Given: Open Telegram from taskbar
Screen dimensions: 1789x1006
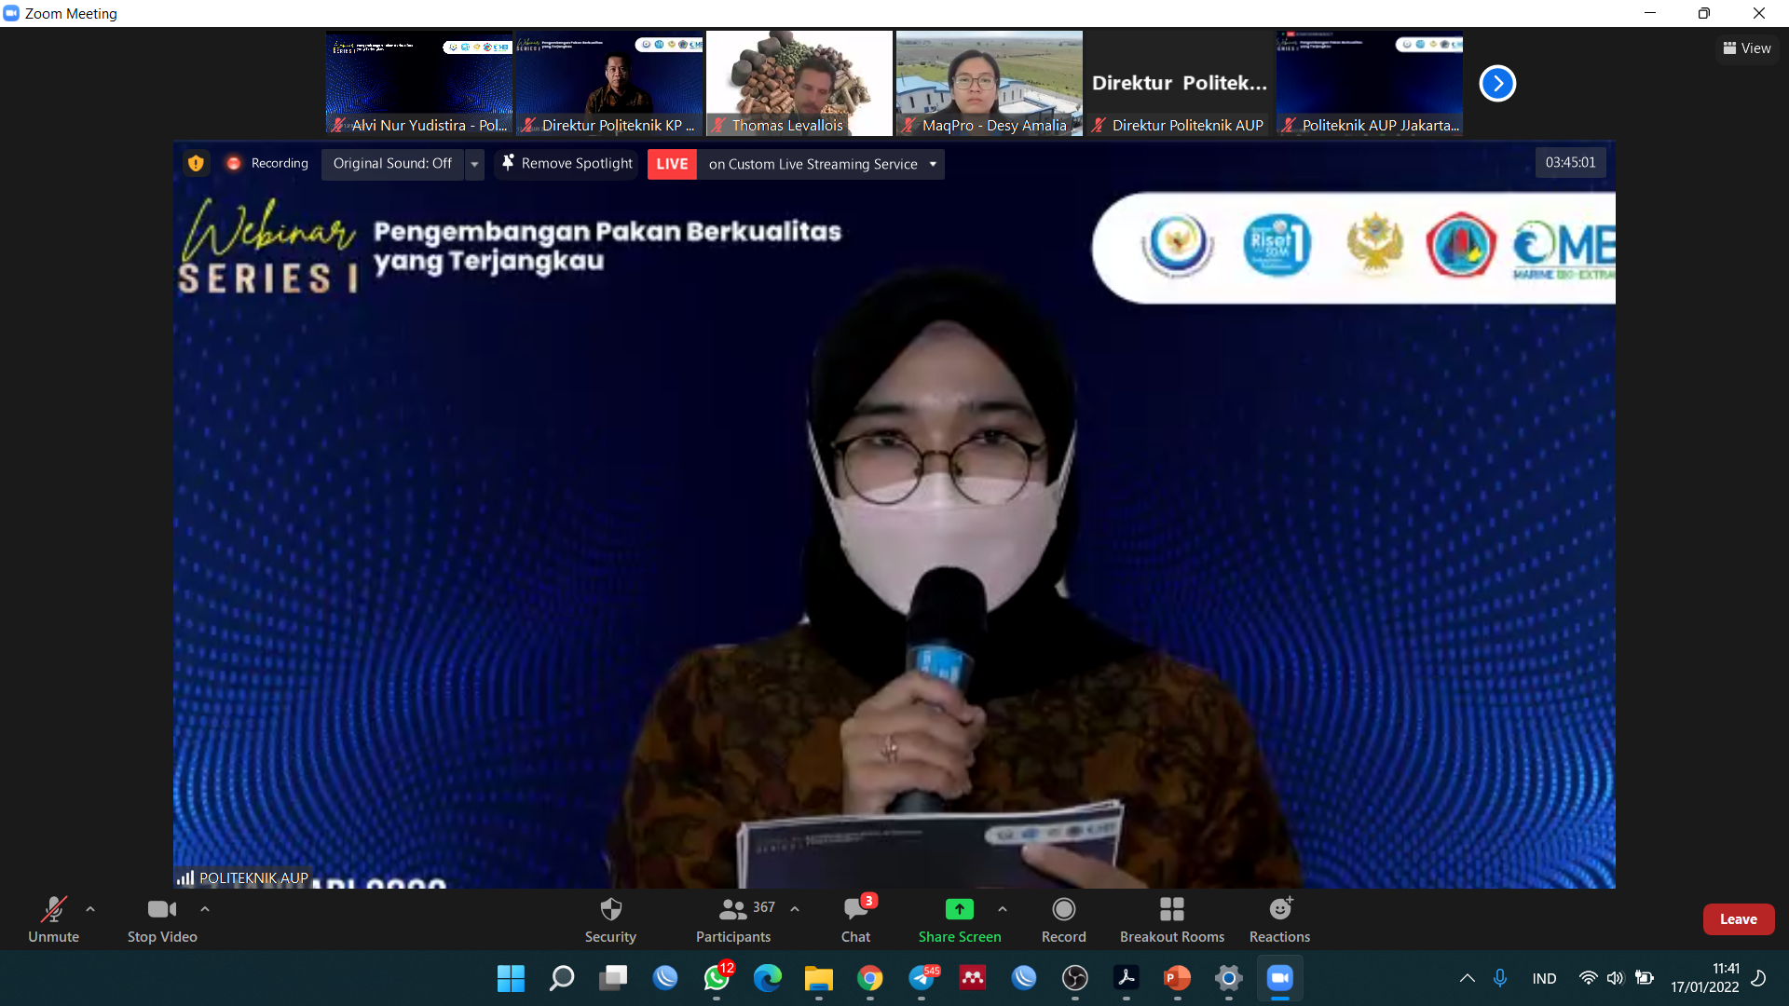Looking at the screenshot, I should click(922, 978).
